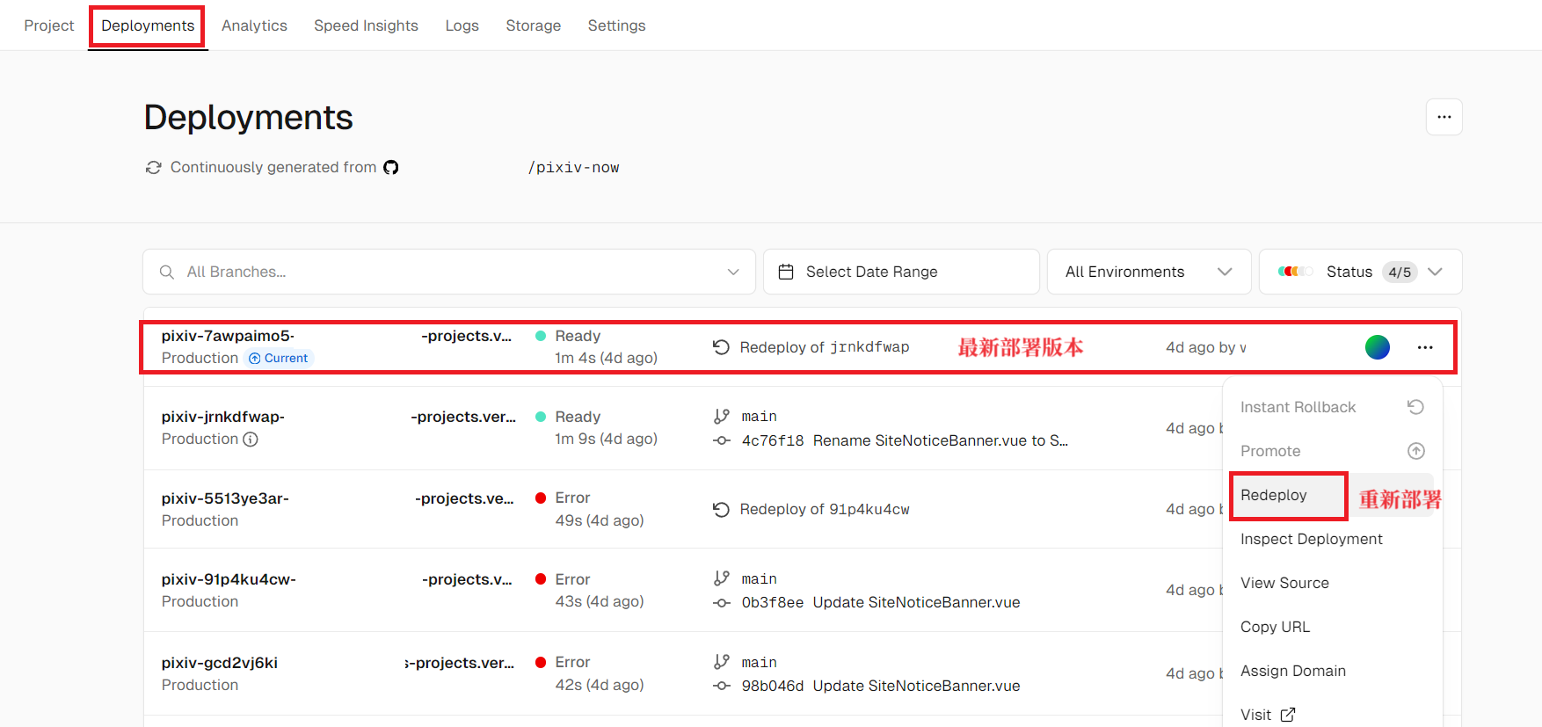Click the Instant Rollback arrow icon
The height and width of the screenshot is (727, 1542).
click(x=1415, y=407)
